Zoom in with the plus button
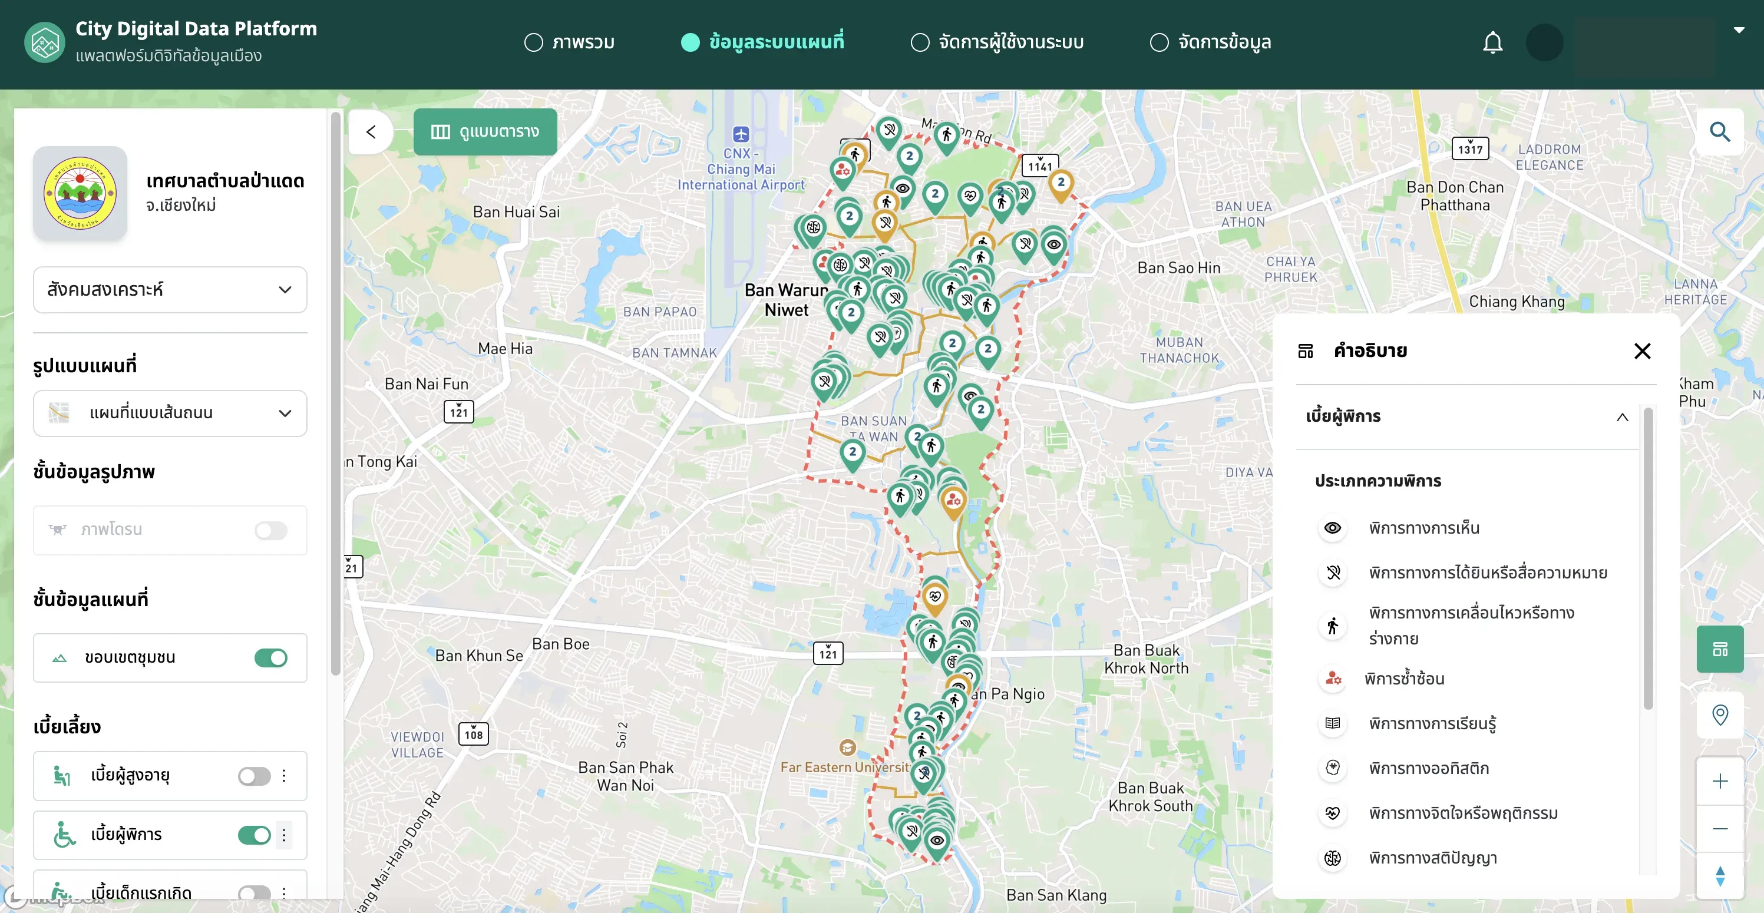Image resolution: width=1764 pixels, height=913 pixels. pyautogui.click(x=1719, y=781)
